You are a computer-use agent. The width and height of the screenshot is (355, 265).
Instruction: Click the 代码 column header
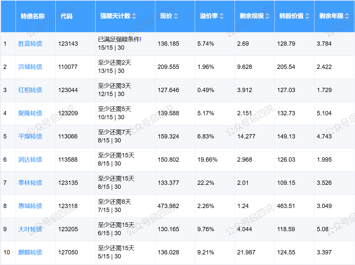coord(66,16)
